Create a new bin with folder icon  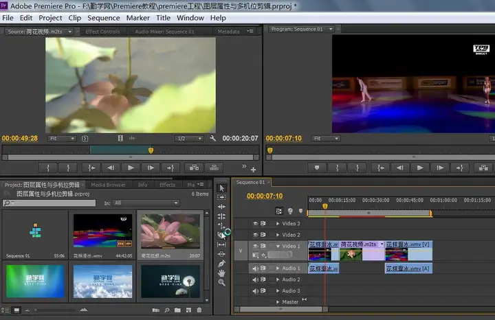click(178, 310)
